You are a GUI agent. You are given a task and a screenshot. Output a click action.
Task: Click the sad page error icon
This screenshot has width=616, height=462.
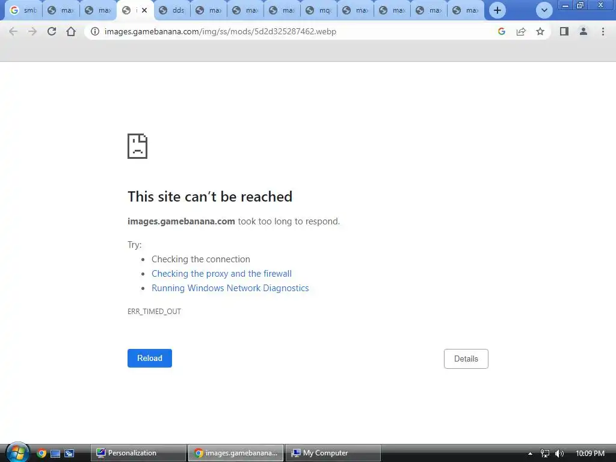point(138,146)
